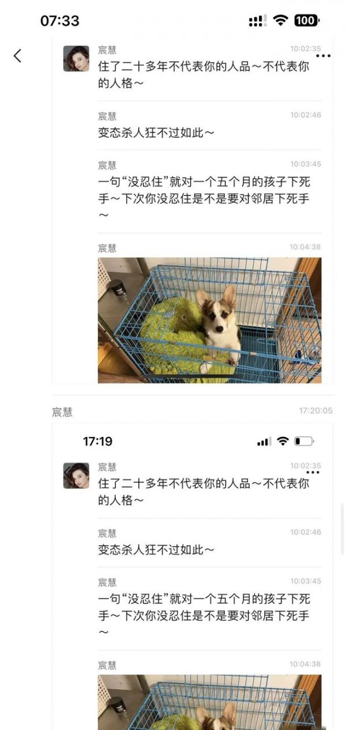The height and width of the screenshot is (730, 346).
Task: Tap nested message 变态杀人狂不过如此 in lower screenshot
Action: (x=156, y=550)
